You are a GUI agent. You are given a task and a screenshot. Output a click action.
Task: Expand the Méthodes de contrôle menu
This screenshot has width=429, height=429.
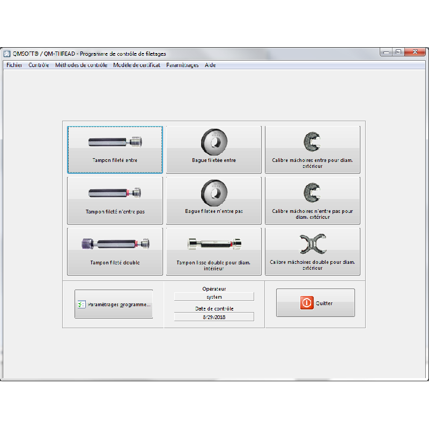pos(81,65)
